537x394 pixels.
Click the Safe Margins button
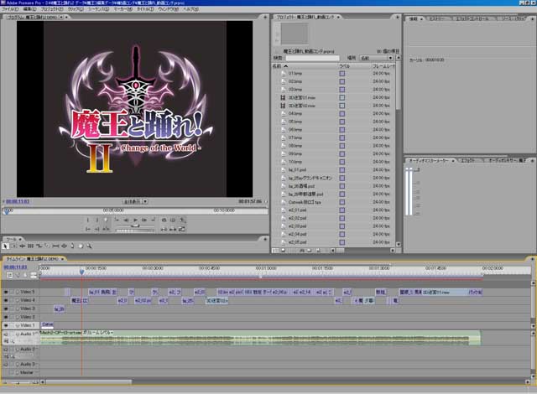(x=173, y=220)
